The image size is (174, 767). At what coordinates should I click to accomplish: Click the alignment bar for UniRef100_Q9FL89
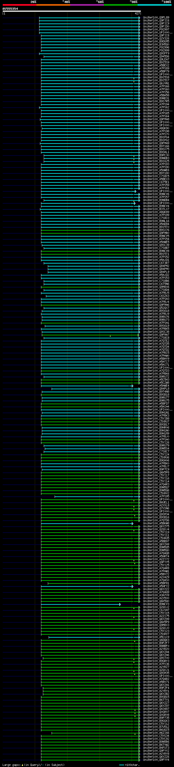point(89,18)
